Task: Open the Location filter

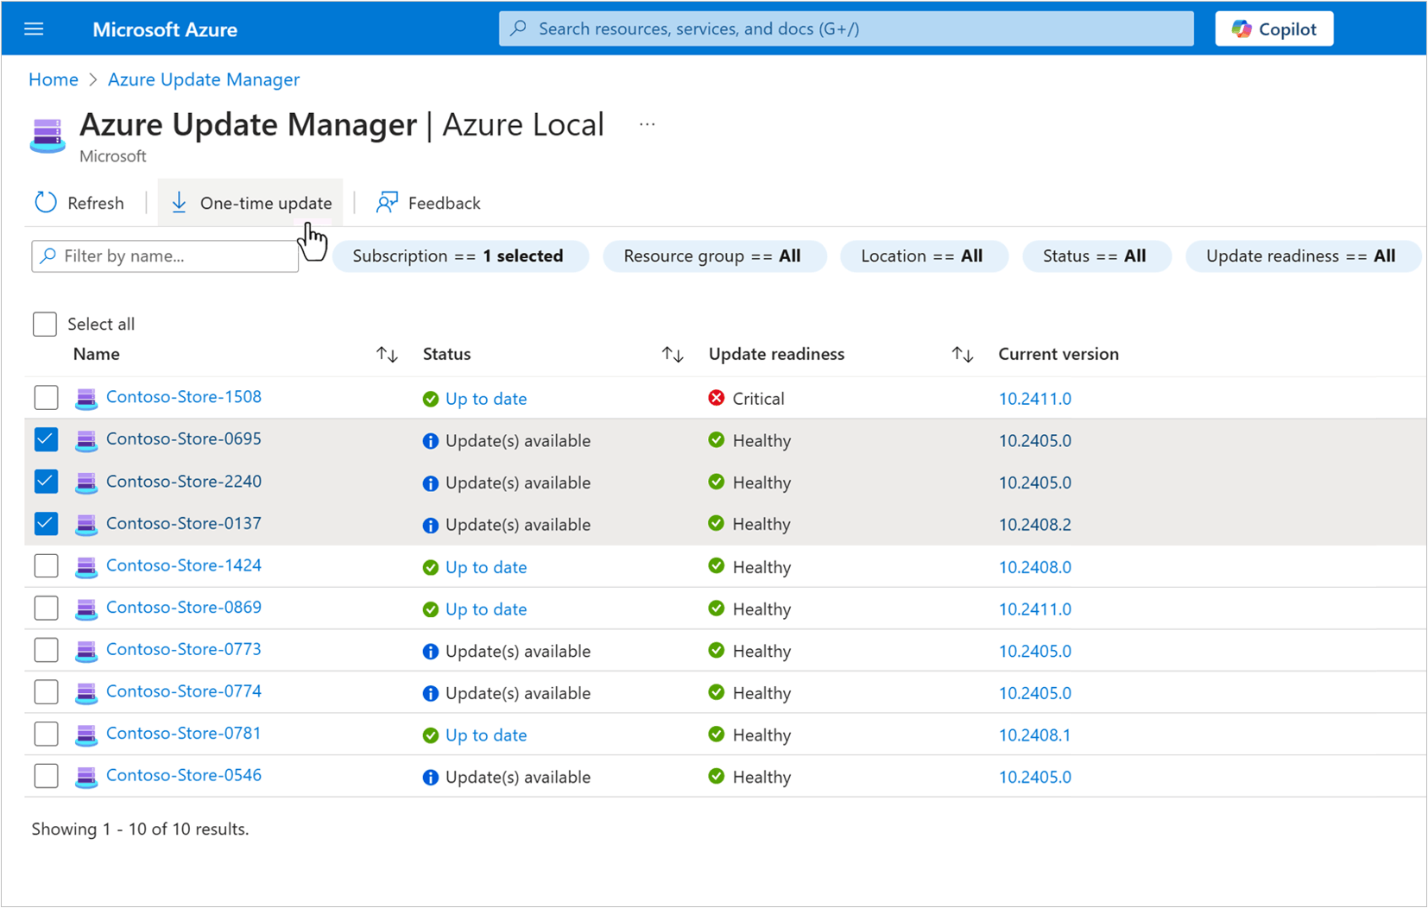Action: [923, 255]
